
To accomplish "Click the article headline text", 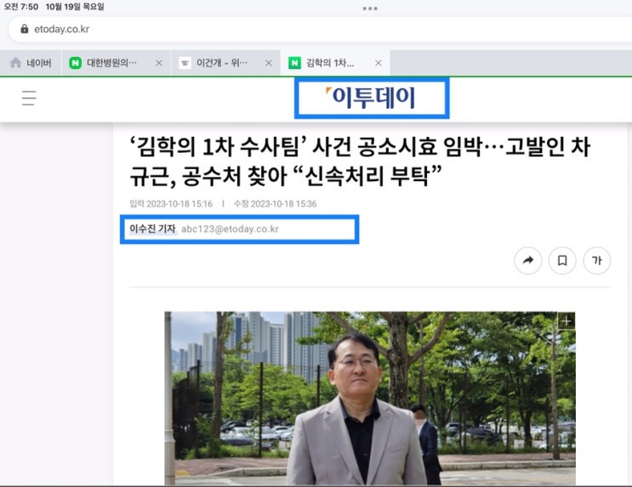I will click(x=360, y=161).
